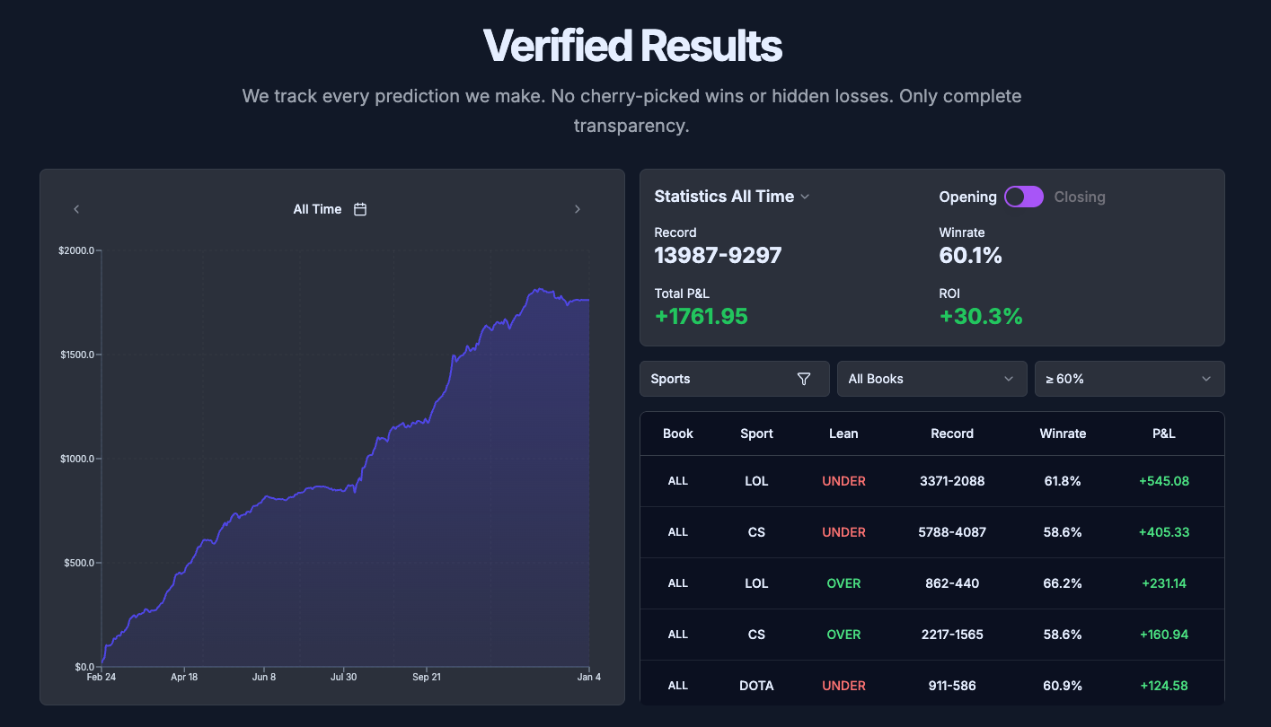Image resolution: width=1271 pixels, height=727 pixels.
Task: Click the calendar icon beside All Time
Action: click(x=360, y=209)
